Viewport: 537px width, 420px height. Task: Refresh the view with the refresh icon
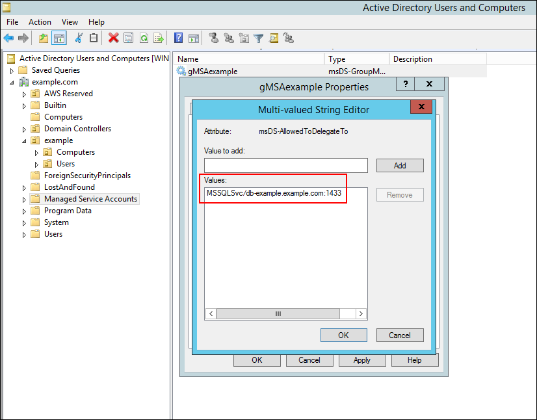click(x=144, y=38)
